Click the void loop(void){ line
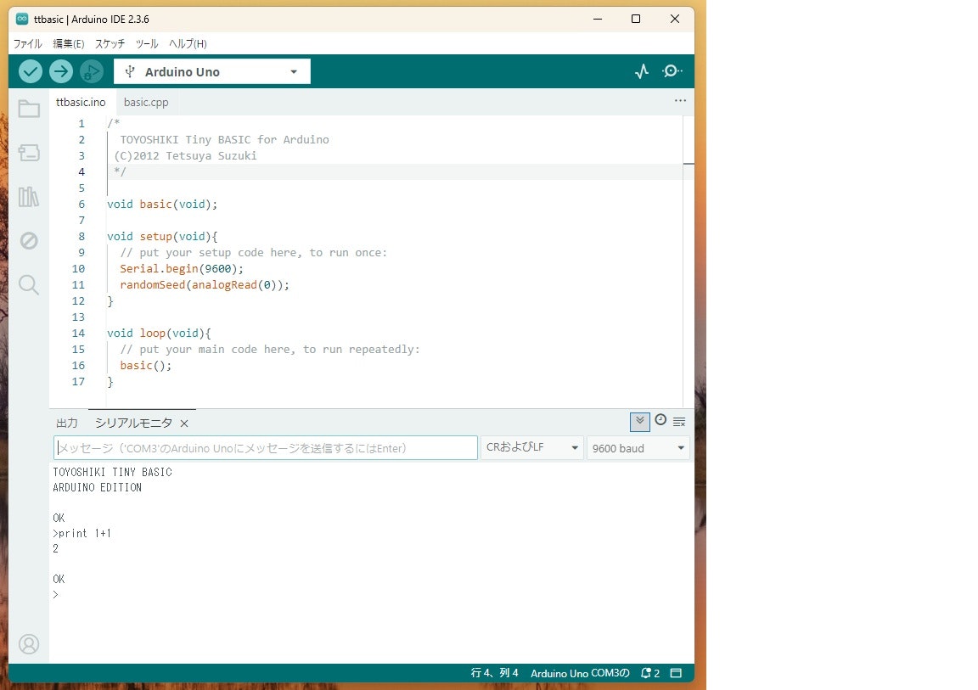978x690 pixels. pos(159,334)
